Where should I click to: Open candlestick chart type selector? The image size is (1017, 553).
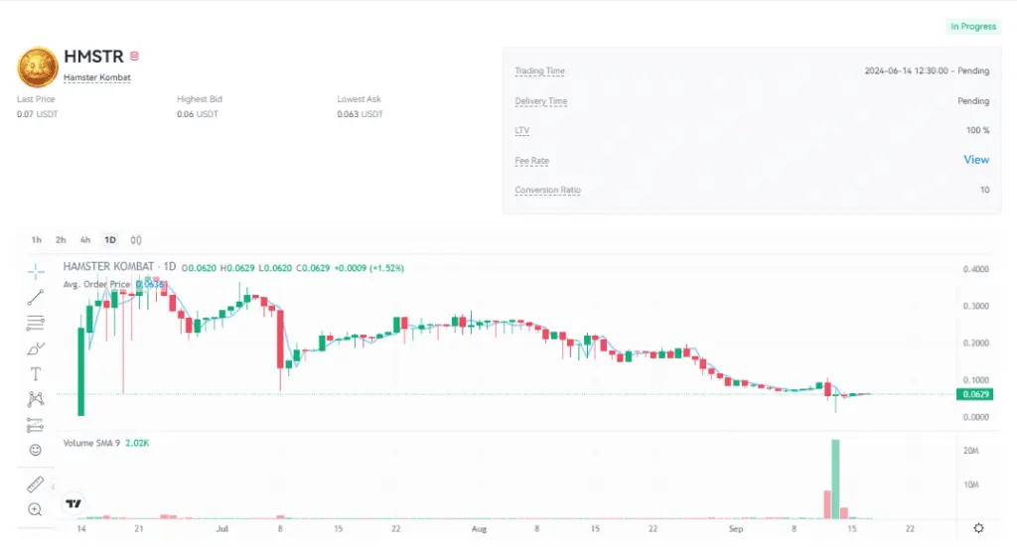[x=136, y=240]
